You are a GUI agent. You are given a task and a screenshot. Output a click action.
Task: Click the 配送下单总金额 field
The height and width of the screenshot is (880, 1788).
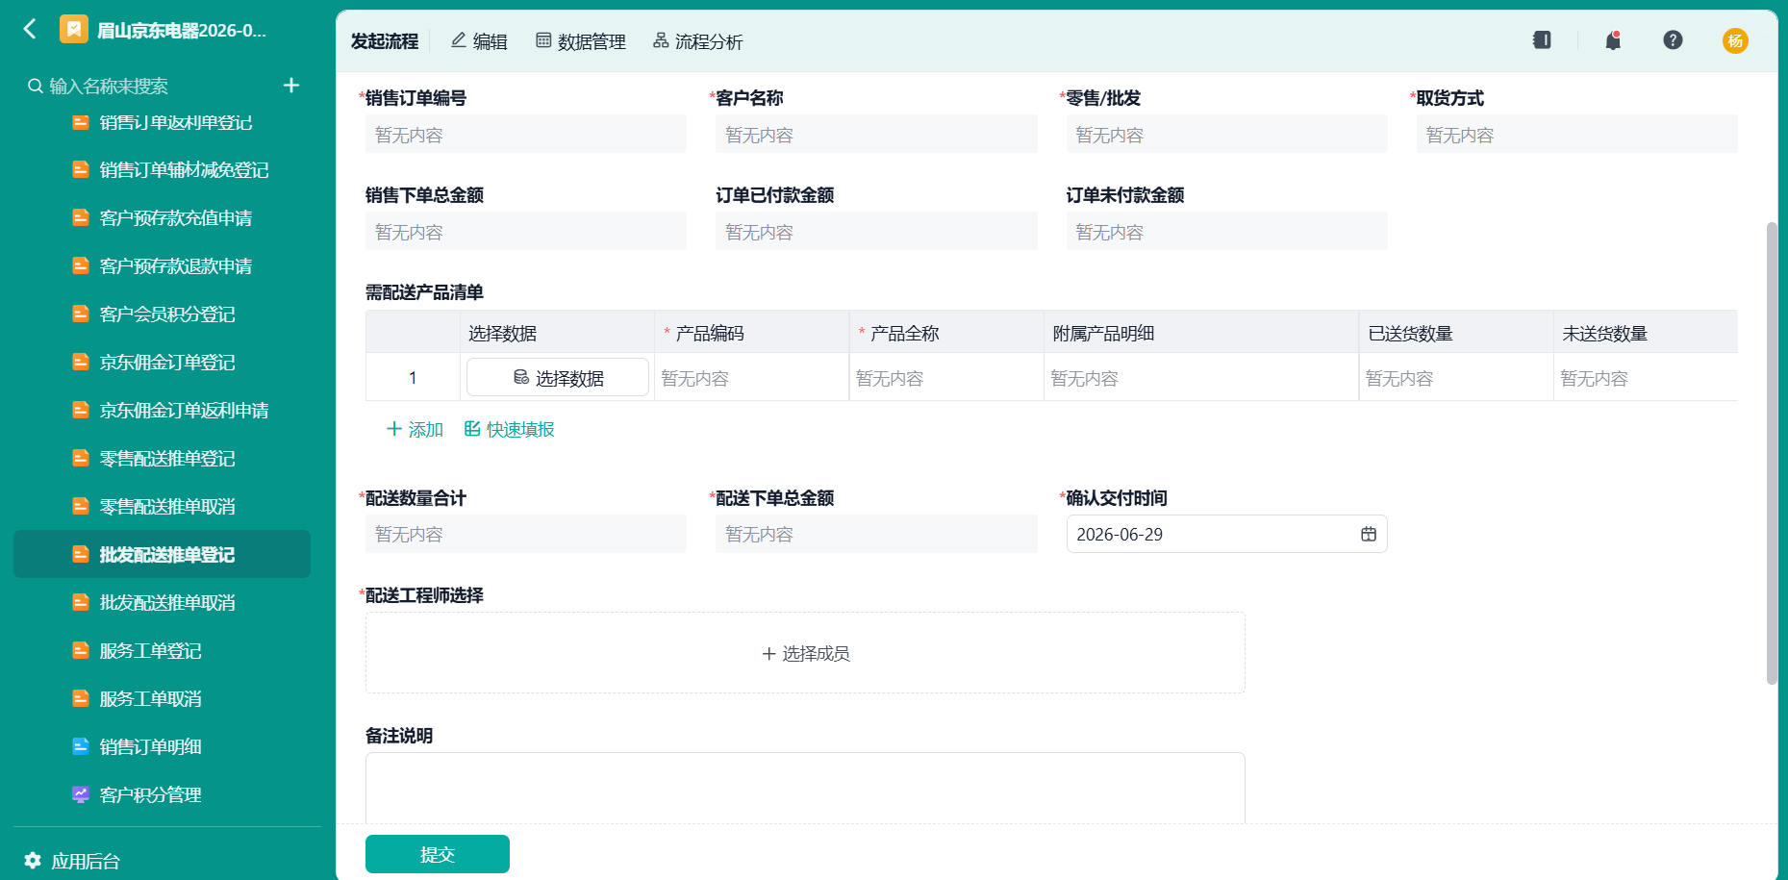pos(876,535)
